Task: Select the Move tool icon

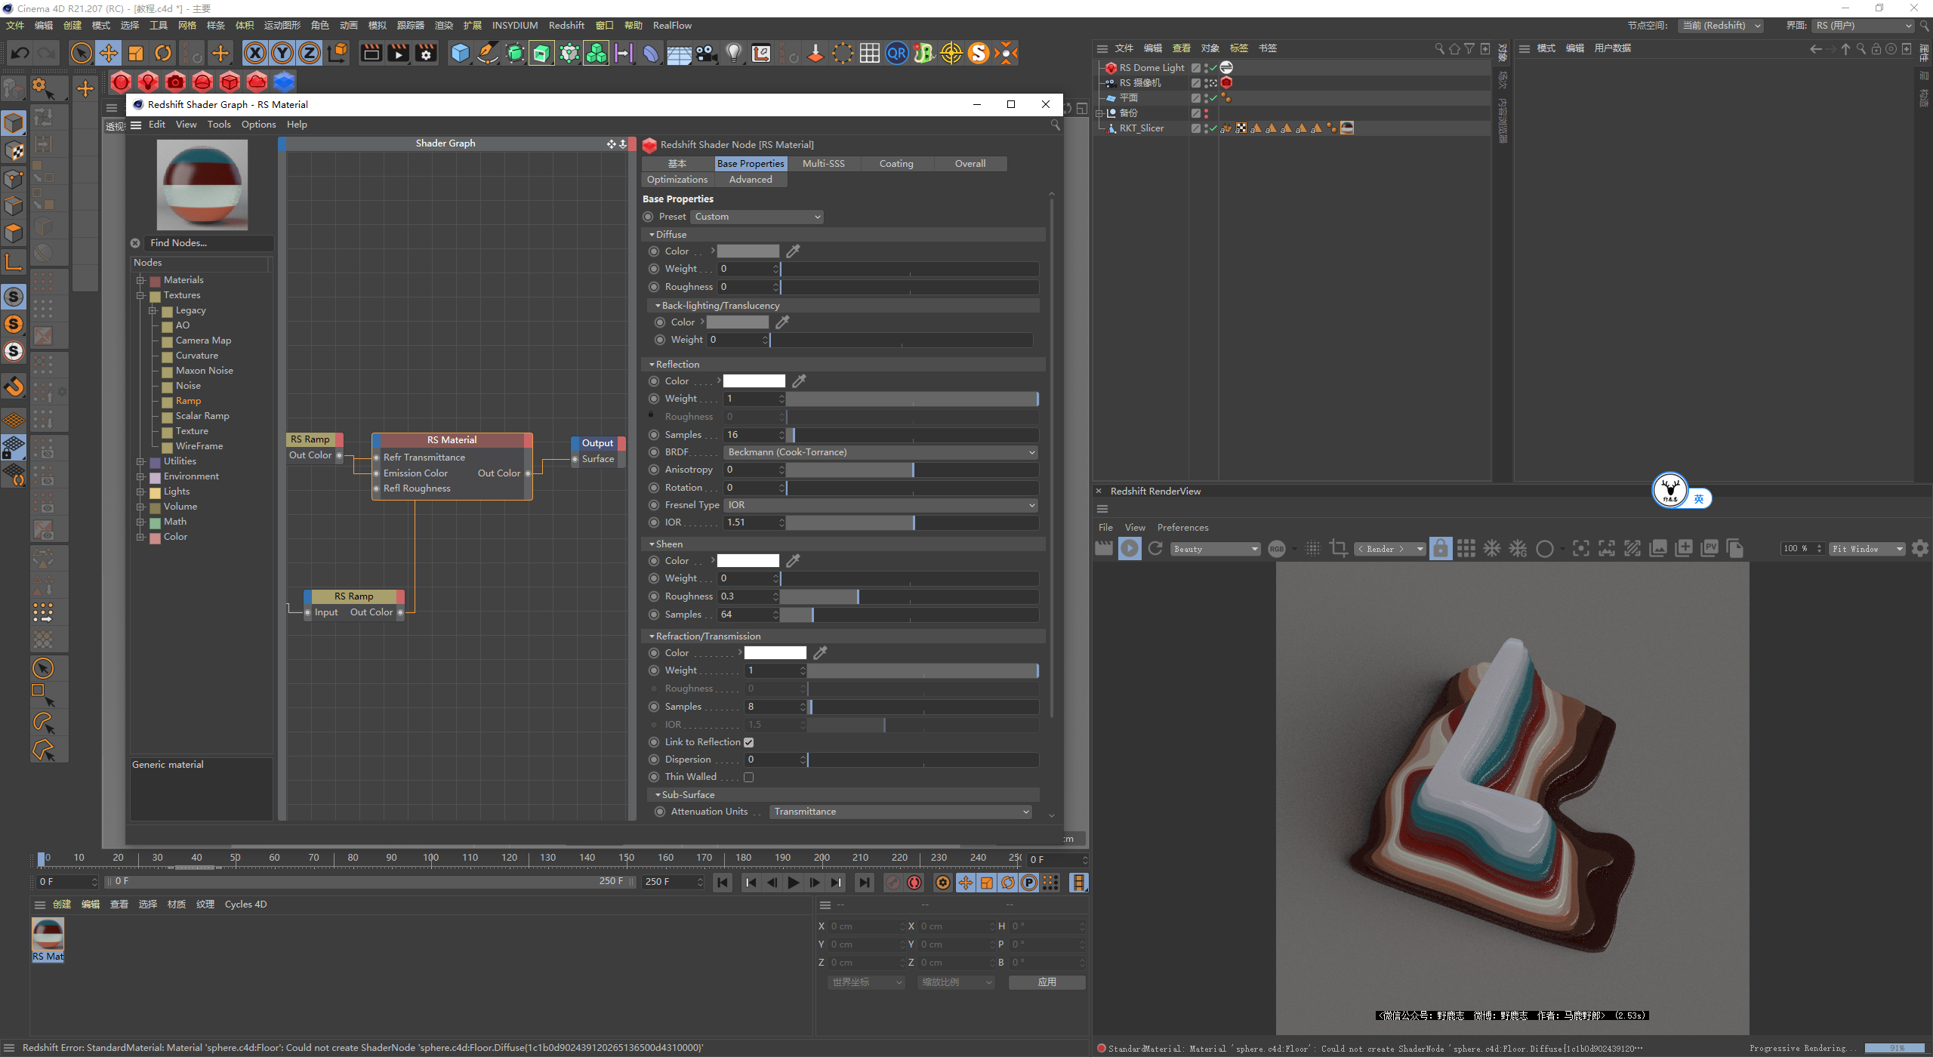Action: [x=109, y=53]
